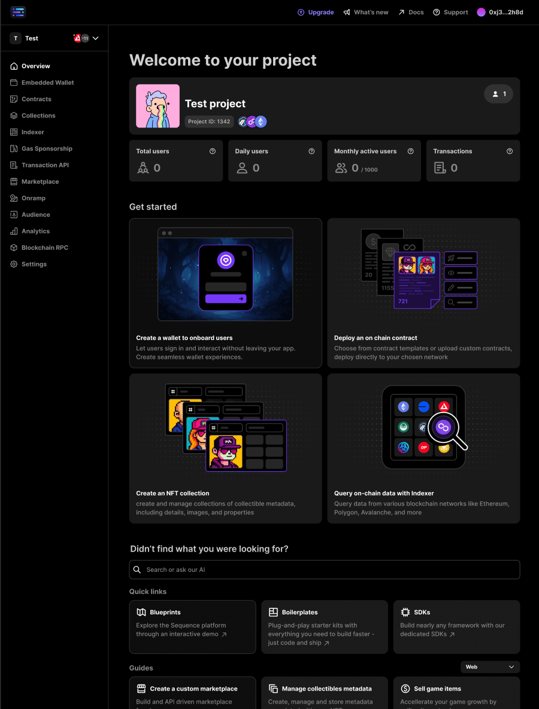539x709 pixels.
Task: Click the Monthly active users group icon
Action: pyautogui.click(x=341, y=168)
